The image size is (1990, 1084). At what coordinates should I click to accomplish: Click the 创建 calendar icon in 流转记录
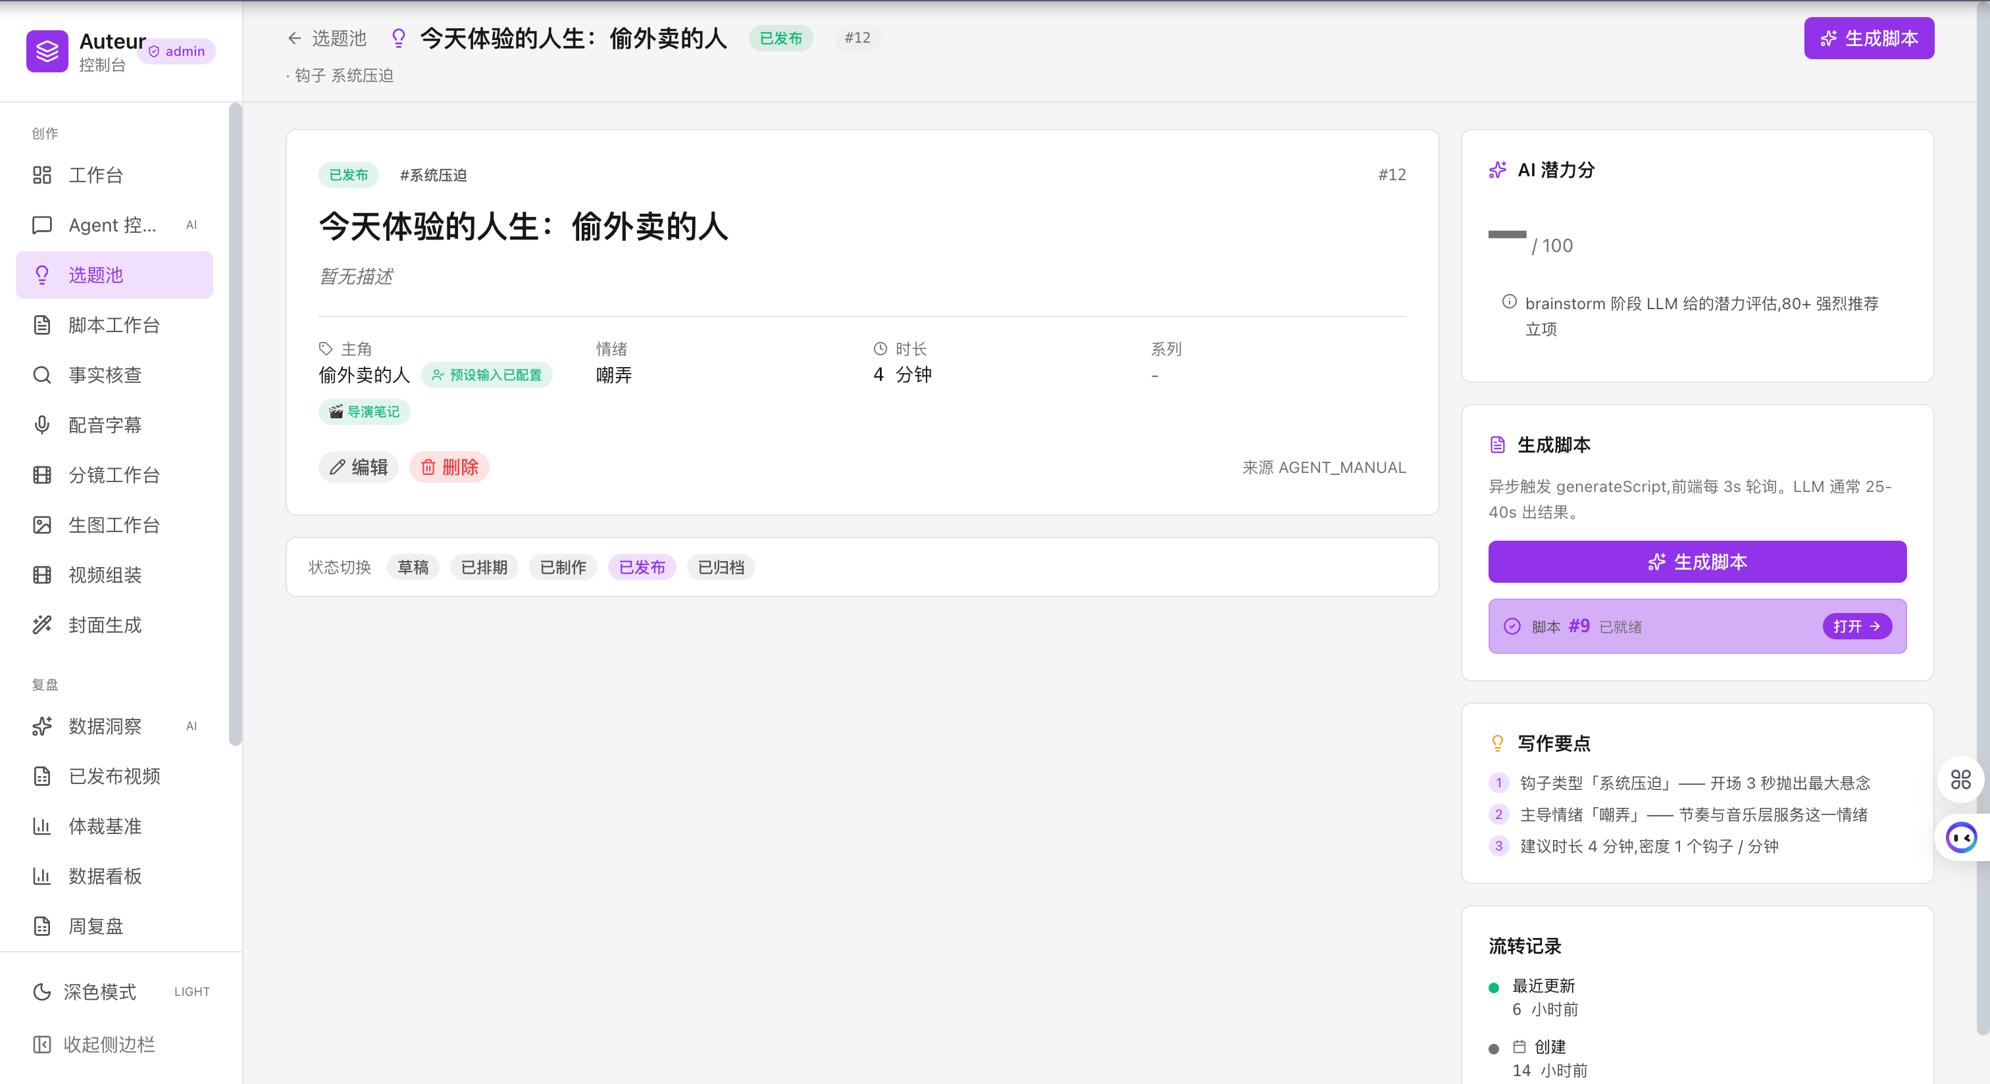(x=1519, y=1047)
